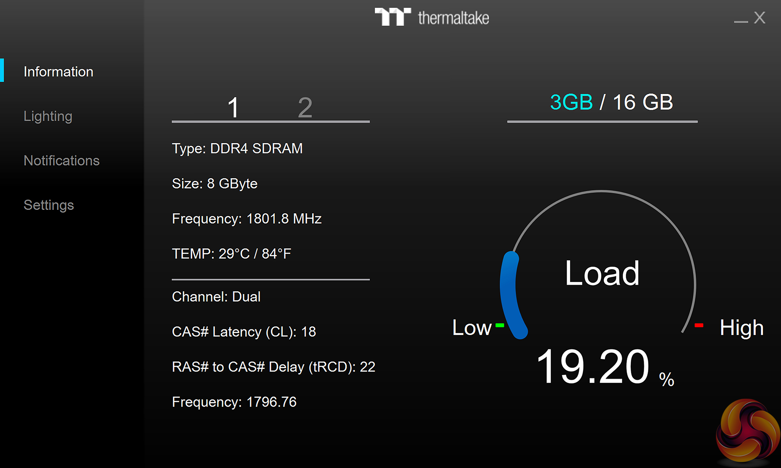Viewport: 781px width, 468px height.
Task: Click the green Low indicator marker
Action: 500,325
